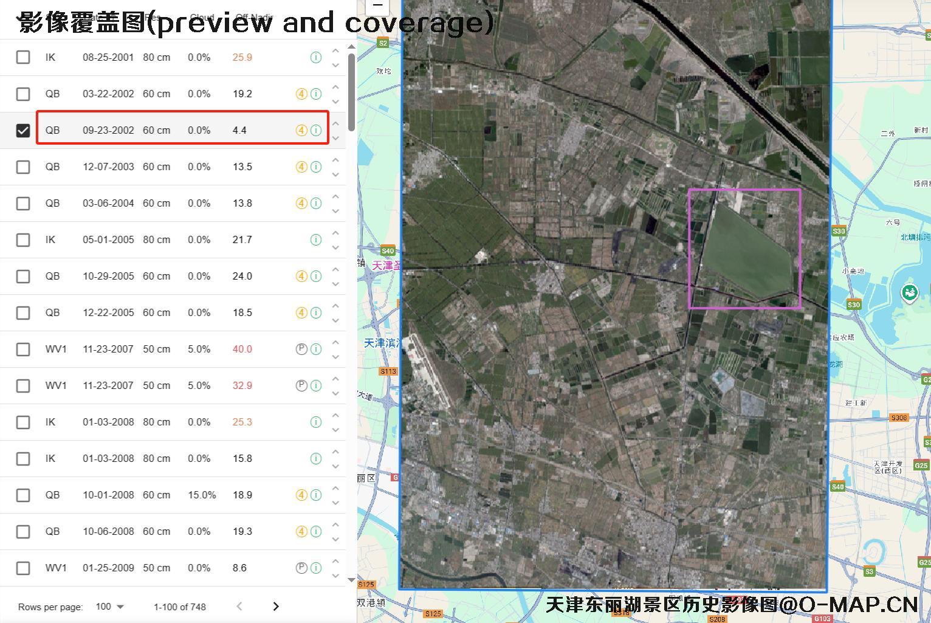Open the Rows per page dropdown
This screenshot has width=931, height=623.
[109, 607]
